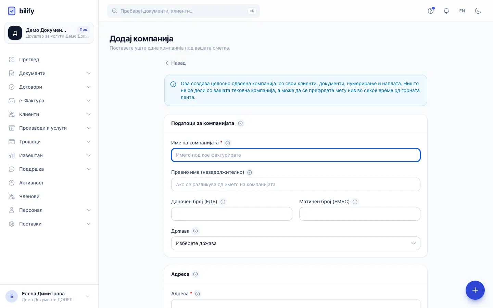Go to Преглед in the sidebar
This screenshot has height=308, width=493.
(49, 60)
